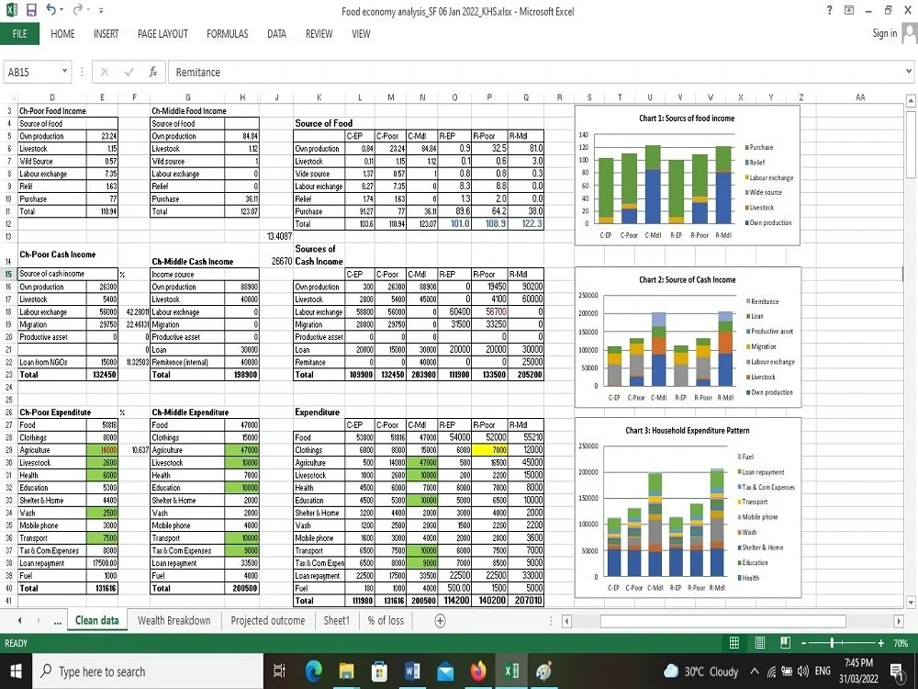Click the yellow highlighted cell with 7000
Image resolution: width=918 pixels, height=689 pixels.
[489, 450]
